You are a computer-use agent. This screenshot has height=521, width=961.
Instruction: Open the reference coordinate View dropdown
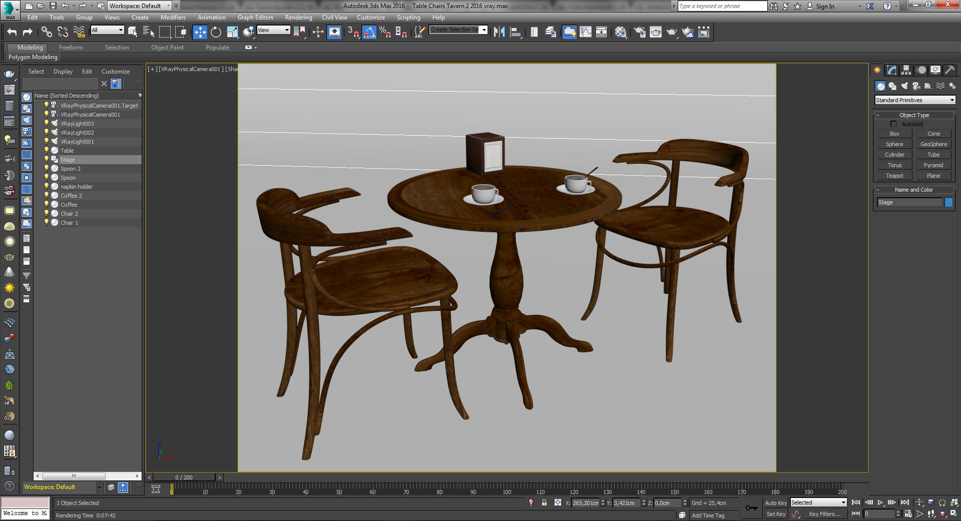(x=273, y=30)
